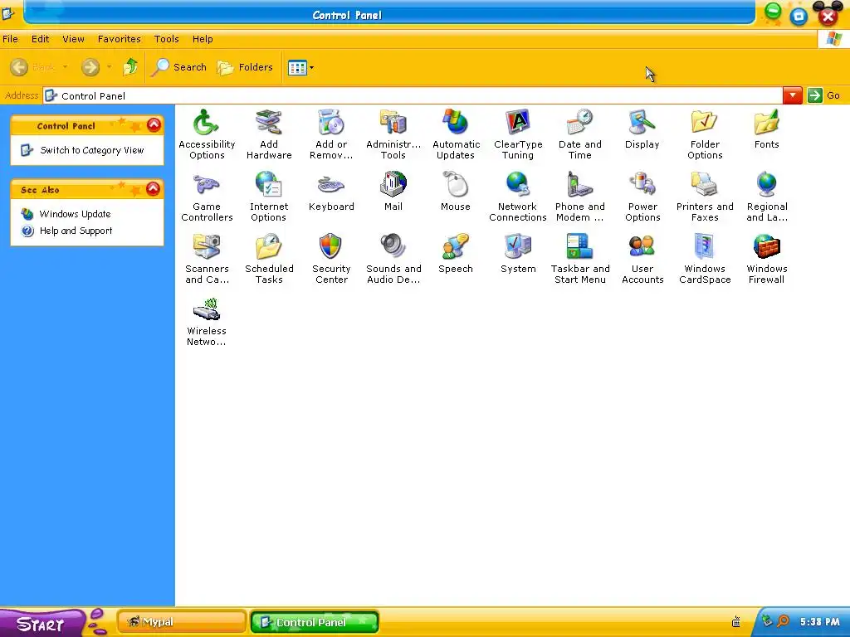
Task: Open Add or Remove Programs icon
Action: click(x=331, y=134)
